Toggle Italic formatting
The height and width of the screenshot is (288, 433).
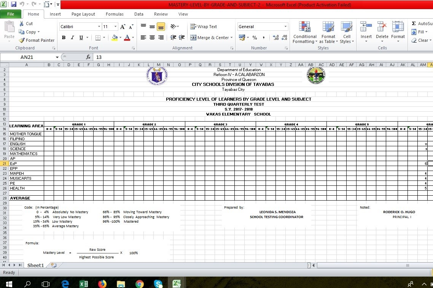click(72, 38)
